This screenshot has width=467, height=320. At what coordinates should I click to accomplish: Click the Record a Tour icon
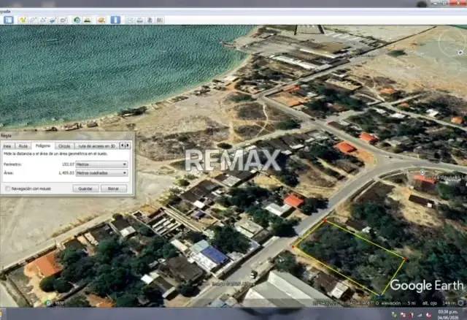pos(63,20)
